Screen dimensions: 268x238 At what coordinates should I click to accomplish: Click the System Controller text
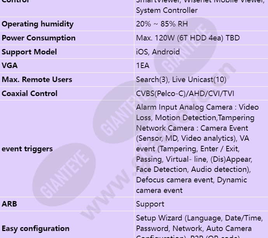pos(167,10)
